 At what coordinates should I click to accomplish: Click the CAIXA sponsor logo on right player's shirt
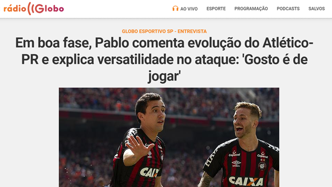(x=246, y=181)
